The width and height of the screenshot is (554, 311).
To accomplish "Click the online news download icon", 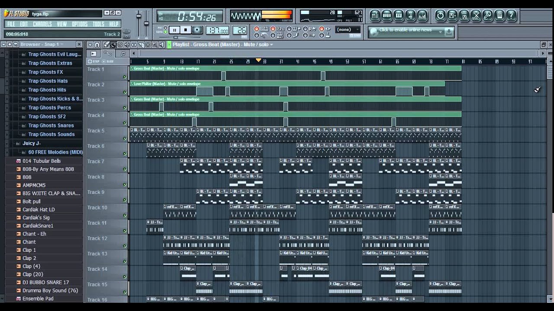I will click(449, 32).
